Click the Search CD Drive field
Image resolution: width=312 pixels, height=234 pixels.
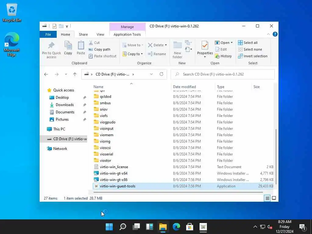point(223,74)
